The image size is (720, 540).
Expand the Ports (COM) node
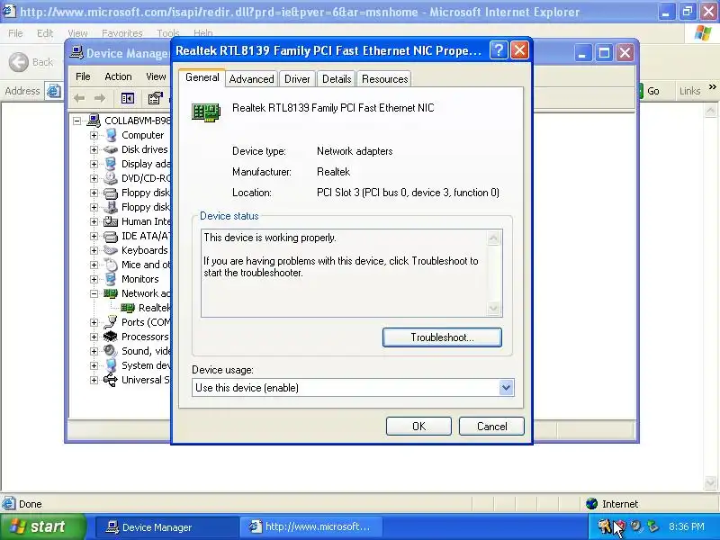click(94, 322)
